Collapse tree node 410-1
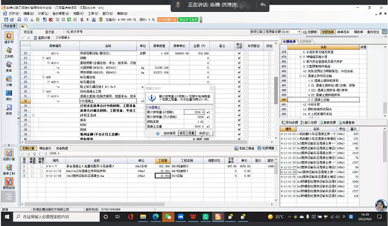Image resolution: width=388 pixels, height=226 pixels. pyautogui.click(x=48, y=96)
